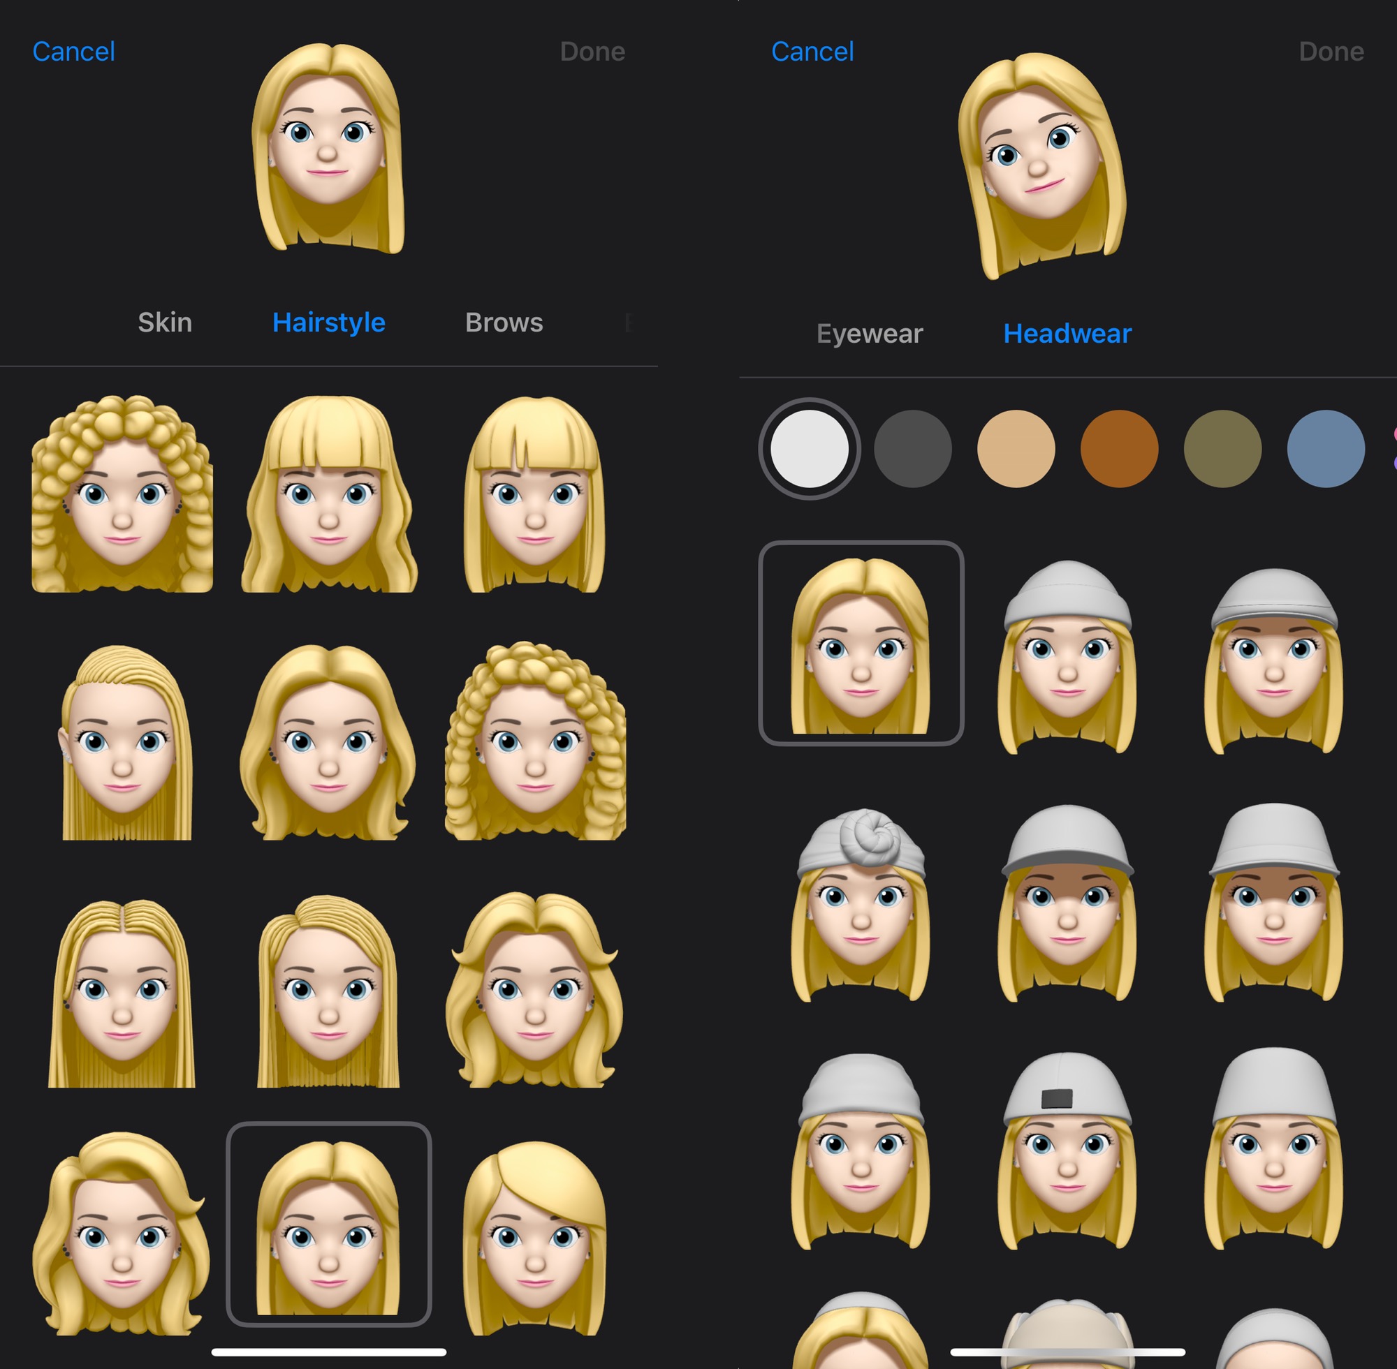Choose the side-swept fringe bob hairstyle
The image size is (1397, 1369).
(x=534, y=1238)
